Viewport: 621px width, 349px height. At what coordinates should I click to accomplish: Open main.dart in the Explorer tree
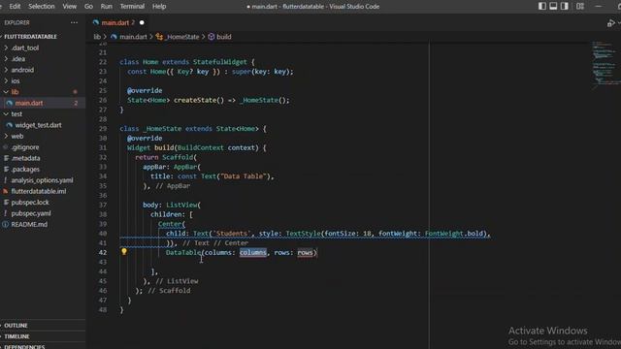(x=29, y=103)
